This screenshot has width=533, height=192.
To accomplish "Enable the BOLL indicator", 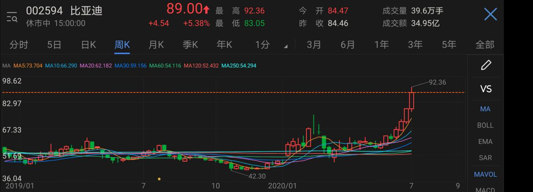I will 485,125.
